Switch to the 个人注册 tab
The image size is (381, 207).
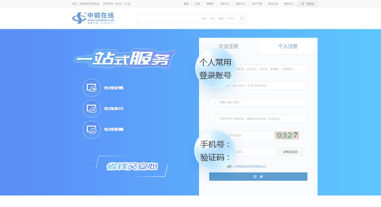(x=288, y=46)
